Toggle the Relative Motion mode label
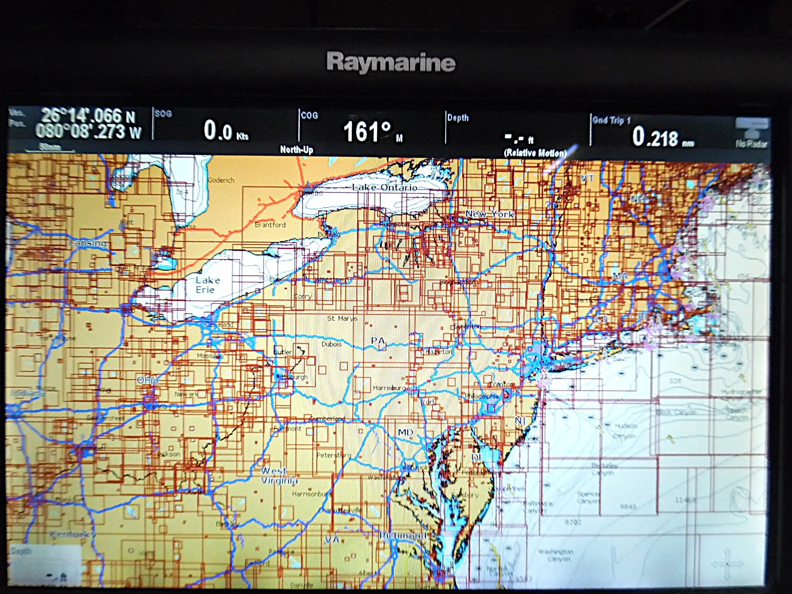792x594 pixels. click(535, 153)
